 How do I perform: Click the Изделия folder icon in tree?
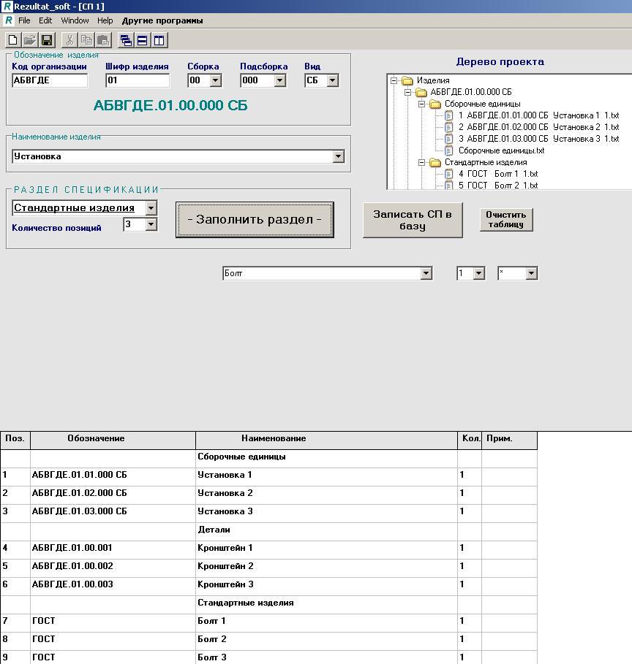point(407,80)
